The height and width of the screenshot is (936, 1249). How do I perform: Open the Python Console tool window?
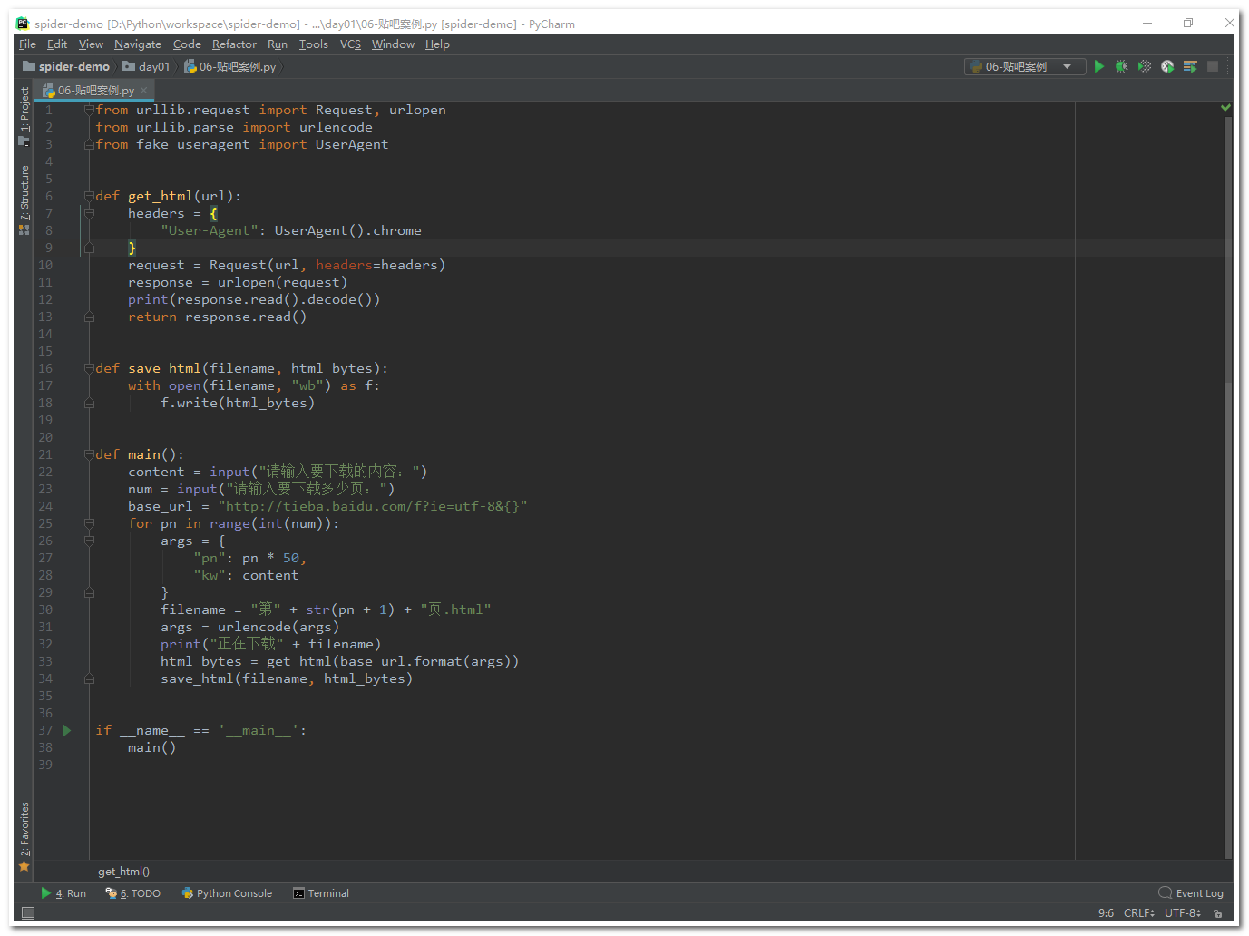(x=227, y=893)
